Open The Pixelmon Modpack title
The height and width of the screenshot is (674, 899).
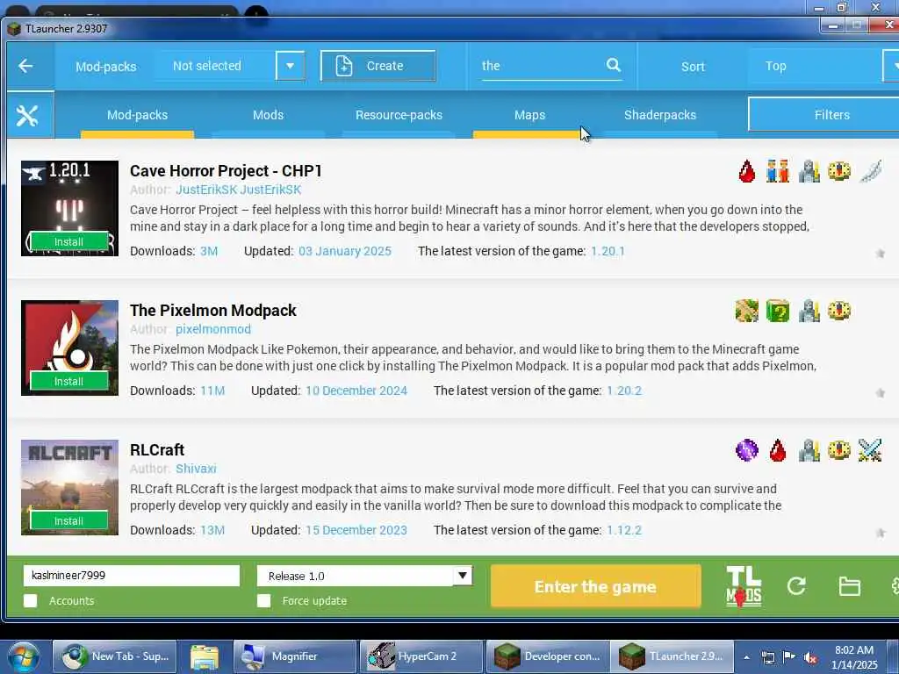(213, 311)
